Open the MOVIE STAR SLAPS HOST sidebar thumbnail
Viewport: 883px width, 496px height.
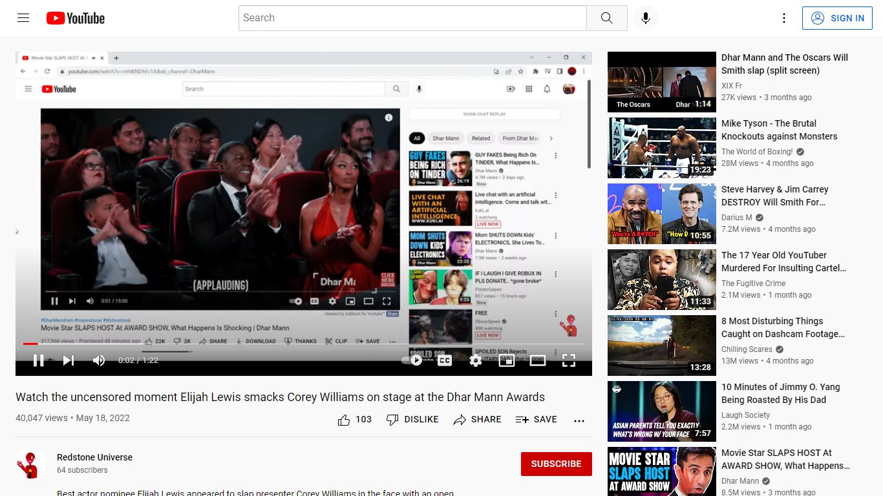pyautogui.click(x=662, y=471)
